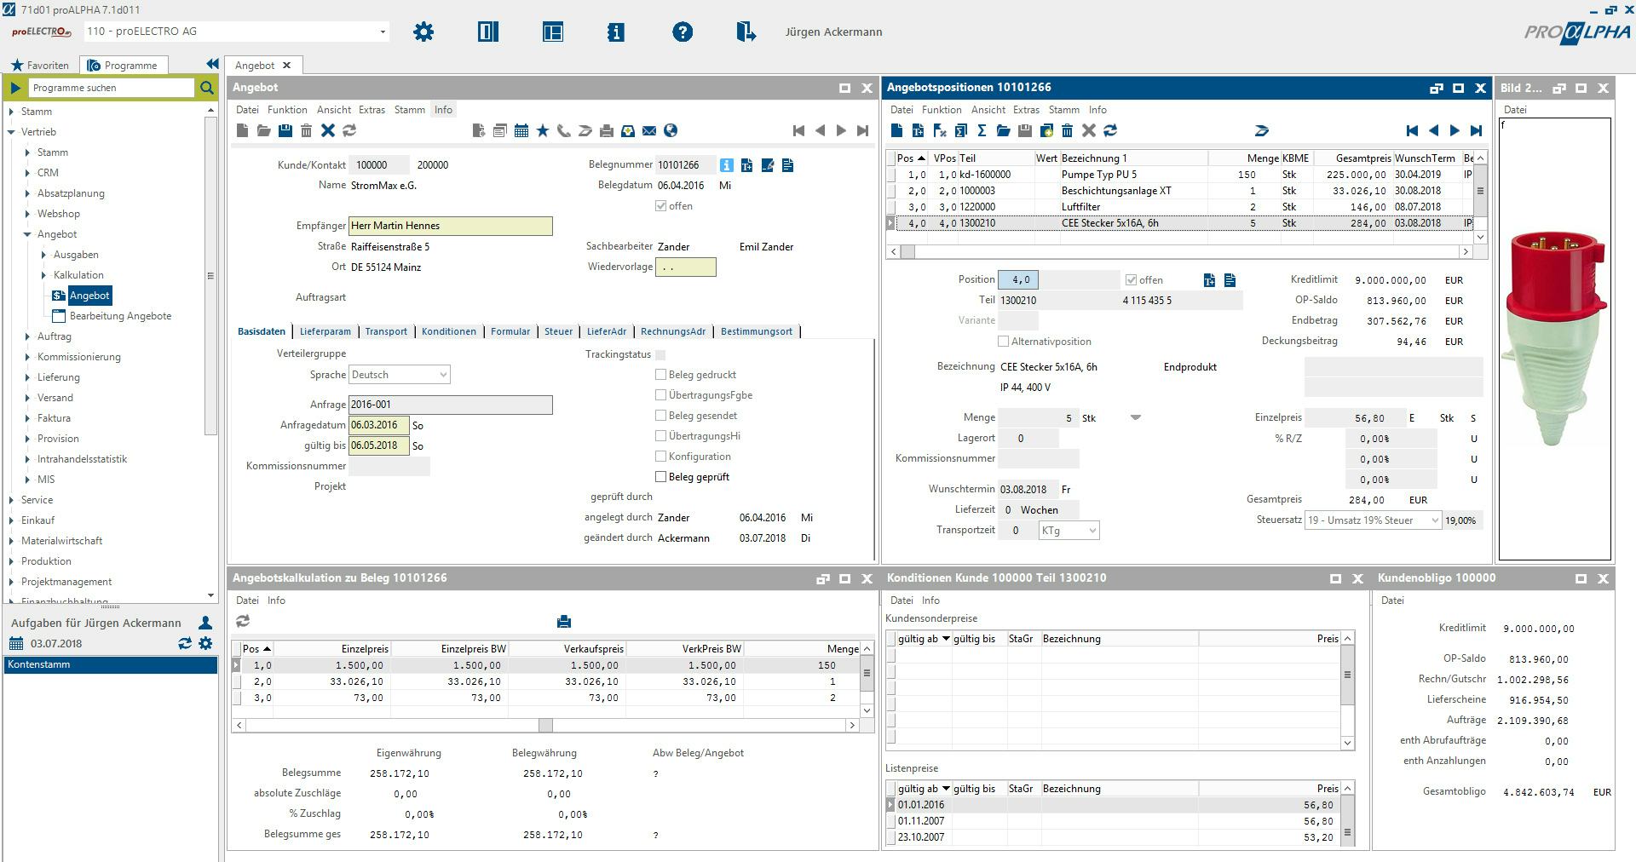The height and width of the screenshot is (862, 1636).
Task: Open the calendar icon in the Angebot toolbar
Action: pos(521,130)
